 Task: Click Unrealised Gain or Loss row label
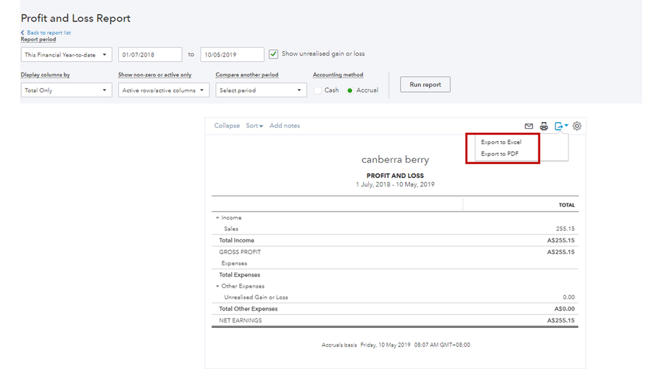click(256, 297)
